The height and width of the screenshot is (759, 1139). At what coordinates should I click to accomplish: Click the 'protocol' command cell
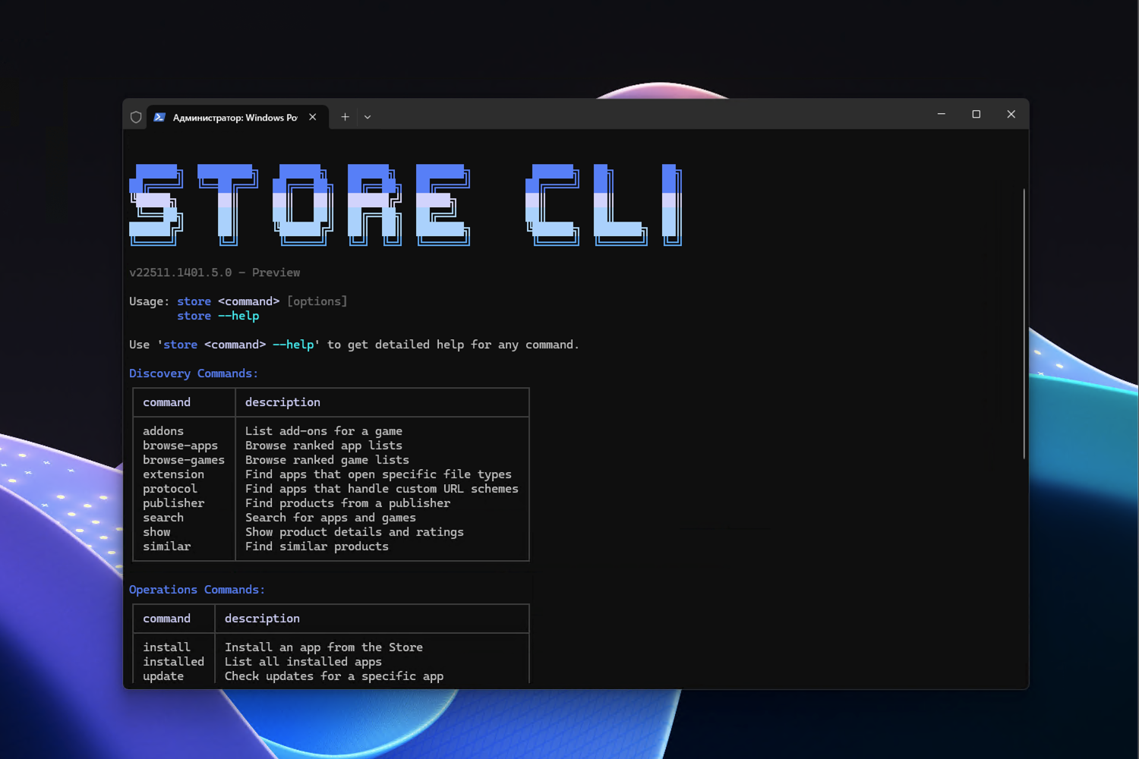(170, 489)
